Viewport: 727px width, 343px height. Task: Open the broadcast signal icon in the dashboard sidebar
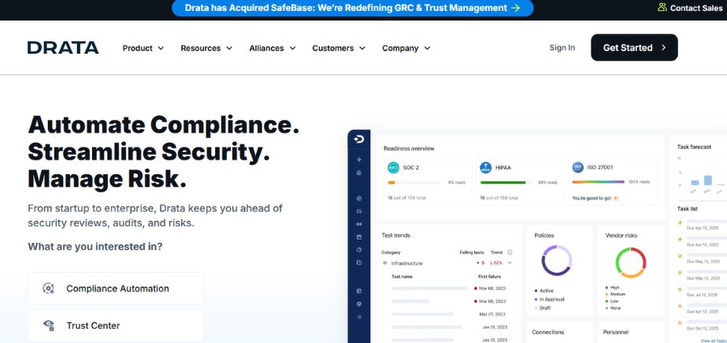[x=359, y=224]
